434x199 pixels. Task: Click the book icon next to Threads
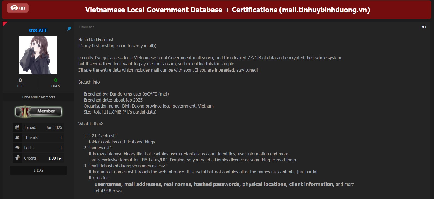(17, 137)
